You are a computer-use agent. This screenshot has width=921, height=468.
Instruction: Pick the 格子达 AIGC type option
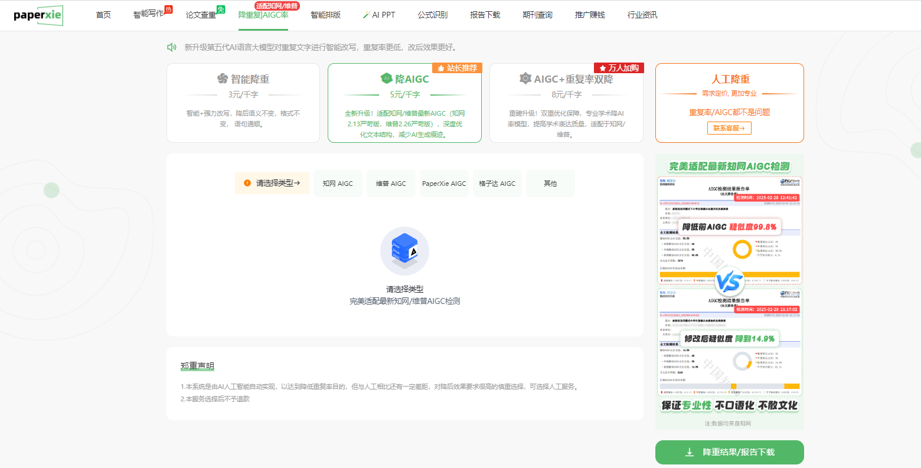pos(497,184)
